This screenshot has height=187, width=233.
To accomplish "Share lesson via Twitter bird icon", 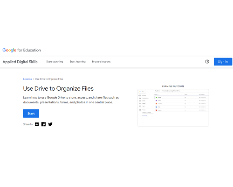I will (x=50, y=124).
